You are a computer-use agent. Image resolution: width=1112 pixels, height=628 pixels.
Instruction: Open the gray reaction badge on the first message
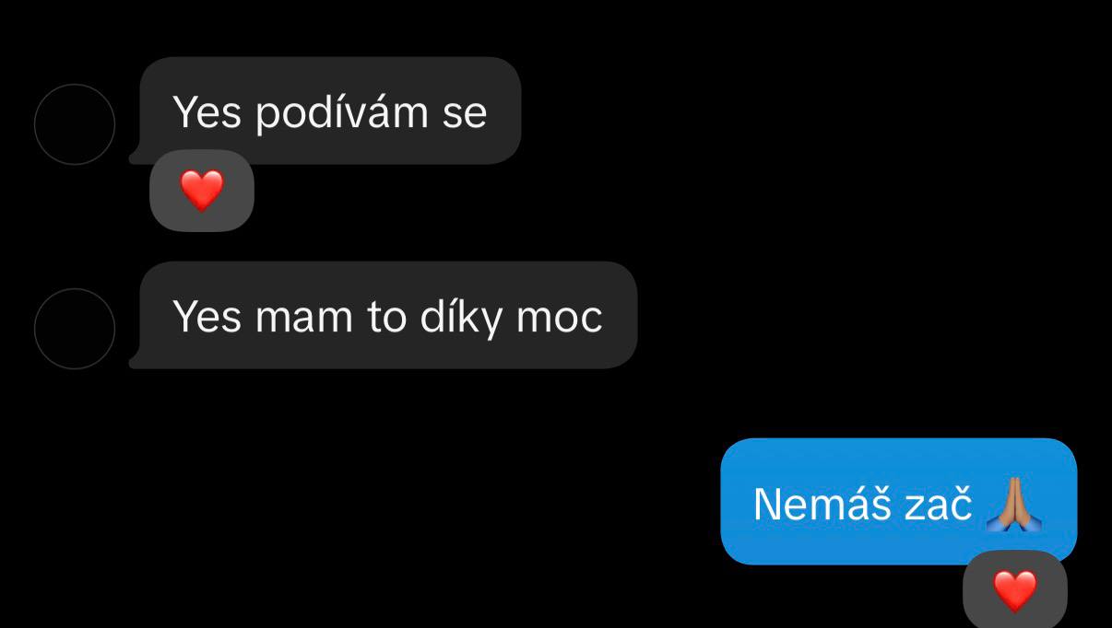(201, 191)
